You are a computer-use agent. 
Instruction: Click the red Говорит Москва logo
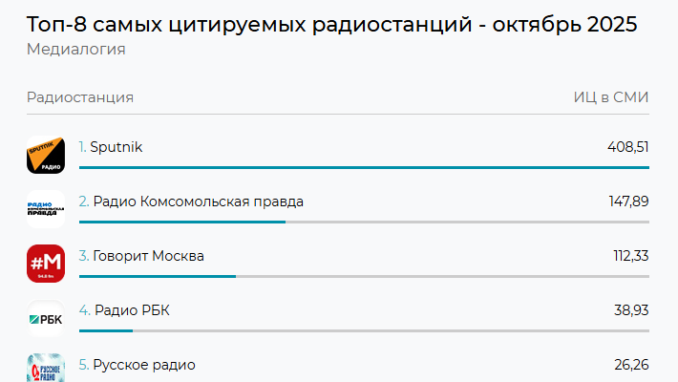click(45, 264)
